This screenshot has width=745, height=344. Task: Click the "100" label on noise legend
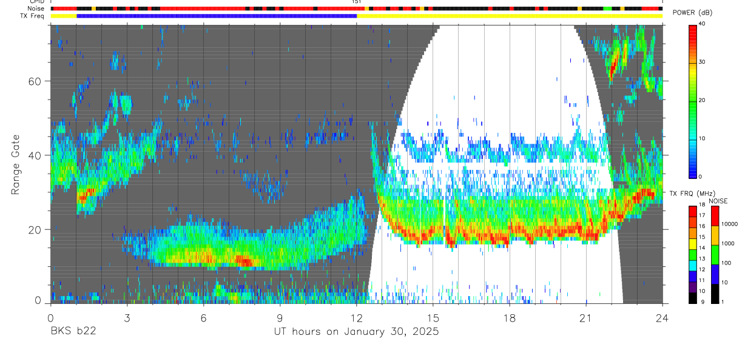pos(727,263)
